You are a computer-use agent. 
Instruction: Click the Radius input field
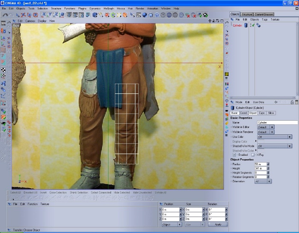pos(260,164)
